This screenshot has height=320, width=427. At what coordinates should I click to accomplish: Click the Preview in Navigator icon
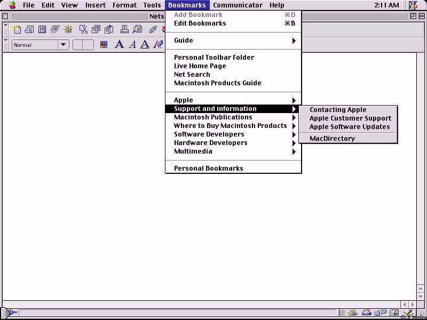coord(68,29)
